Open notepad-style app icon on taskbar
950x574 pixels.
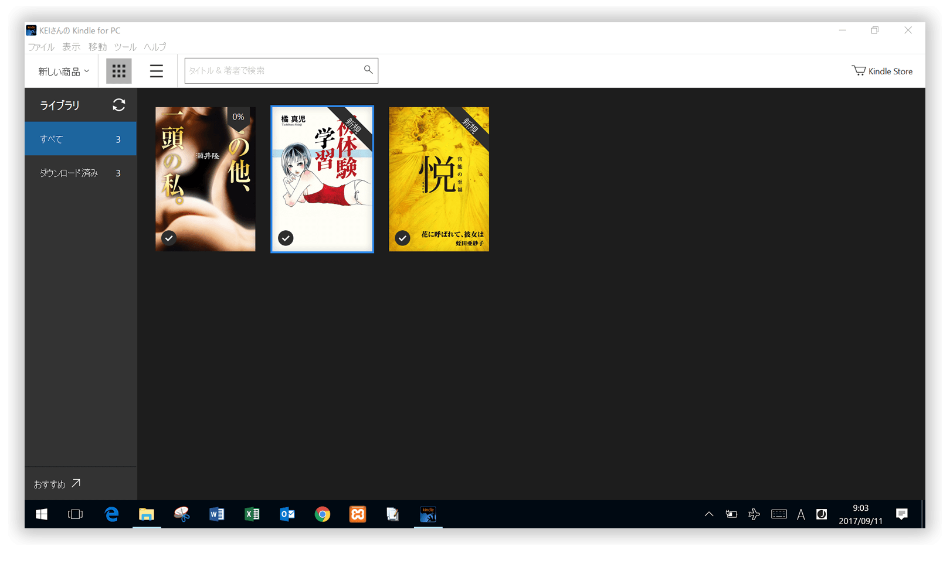pos(393,514)
